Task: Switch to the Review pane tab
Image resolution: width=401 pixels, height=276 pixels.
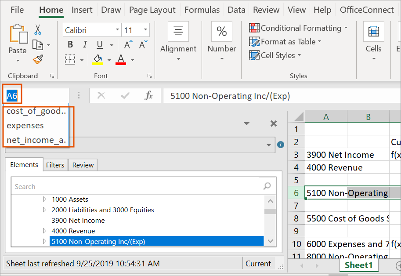Action: tap(83, 165)
